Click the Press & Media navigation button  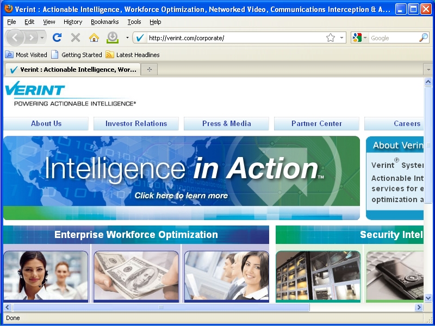pyautogui.click(x=226, y=123)
